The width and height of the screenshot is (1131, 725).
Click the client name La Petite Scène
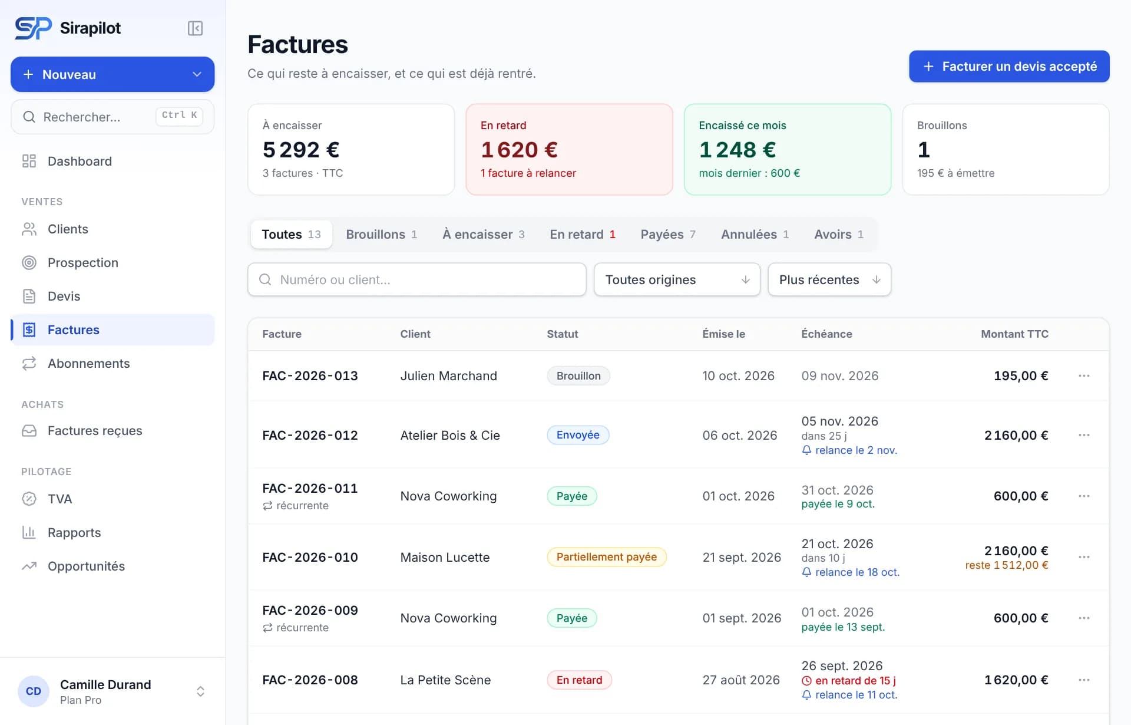click(x=445, y=680)
